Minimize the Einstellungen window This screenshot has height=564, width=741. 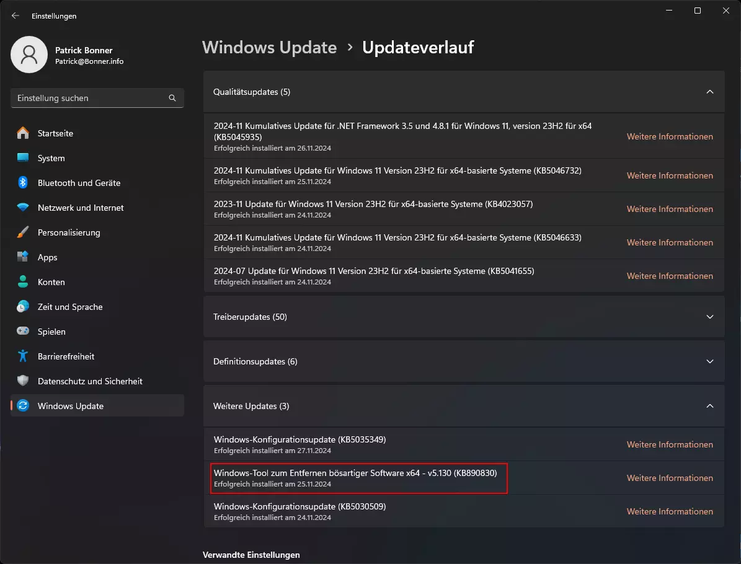pos(668,11)
